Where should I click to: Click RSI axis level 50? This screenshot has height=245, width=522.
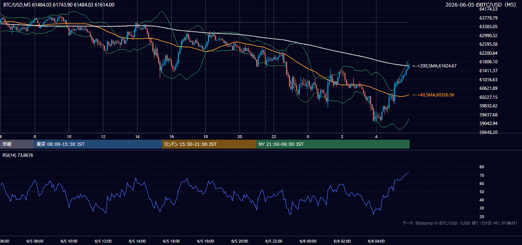482,192
